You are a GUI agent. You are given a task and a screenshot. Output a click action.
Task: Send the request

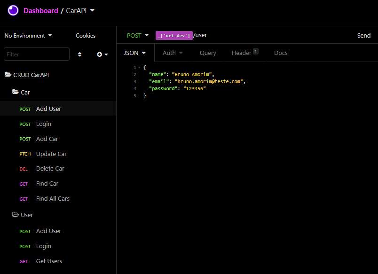tap(363, 35)
